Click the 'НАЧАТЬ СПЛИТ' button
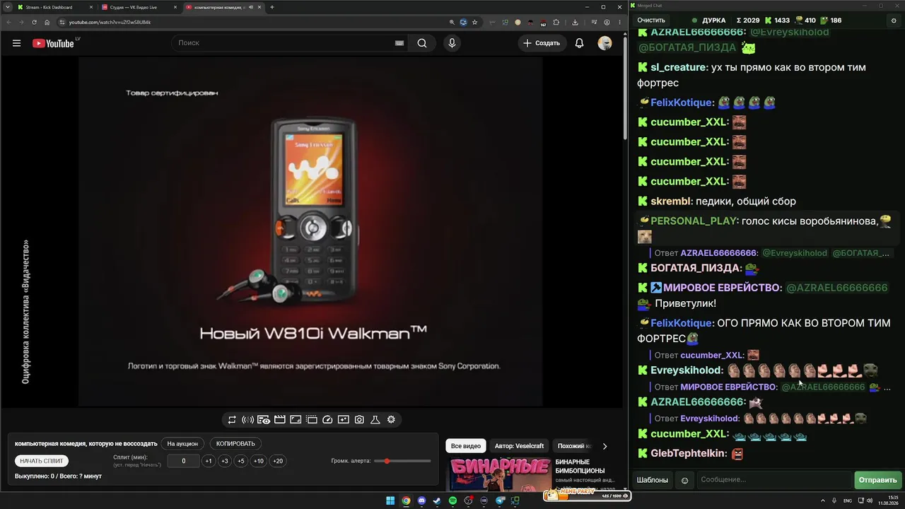 (x=42, y=461)
